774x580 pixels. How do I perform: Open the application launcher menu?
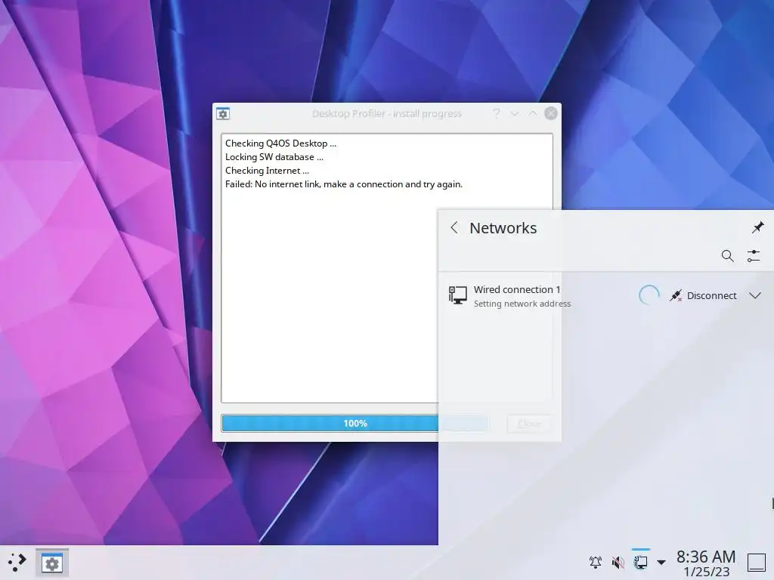[17, 562]
